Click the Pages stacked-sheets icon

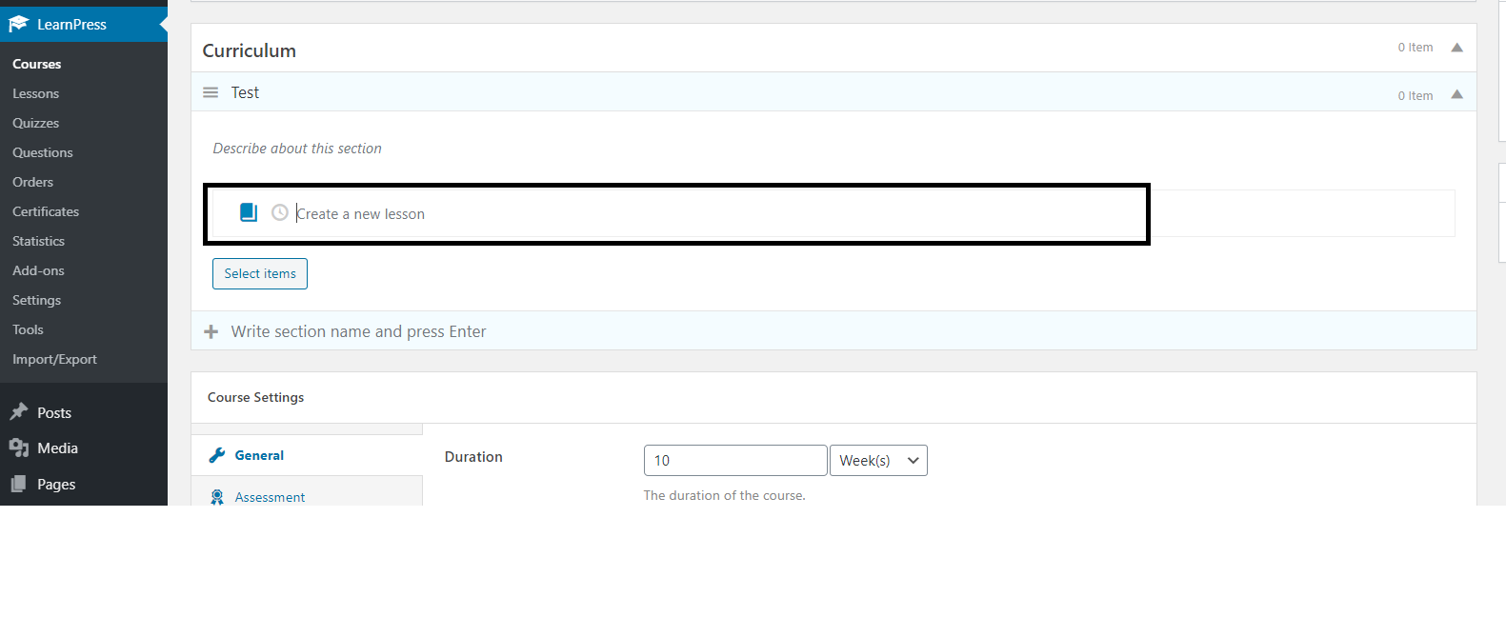(x=19, y=484)
